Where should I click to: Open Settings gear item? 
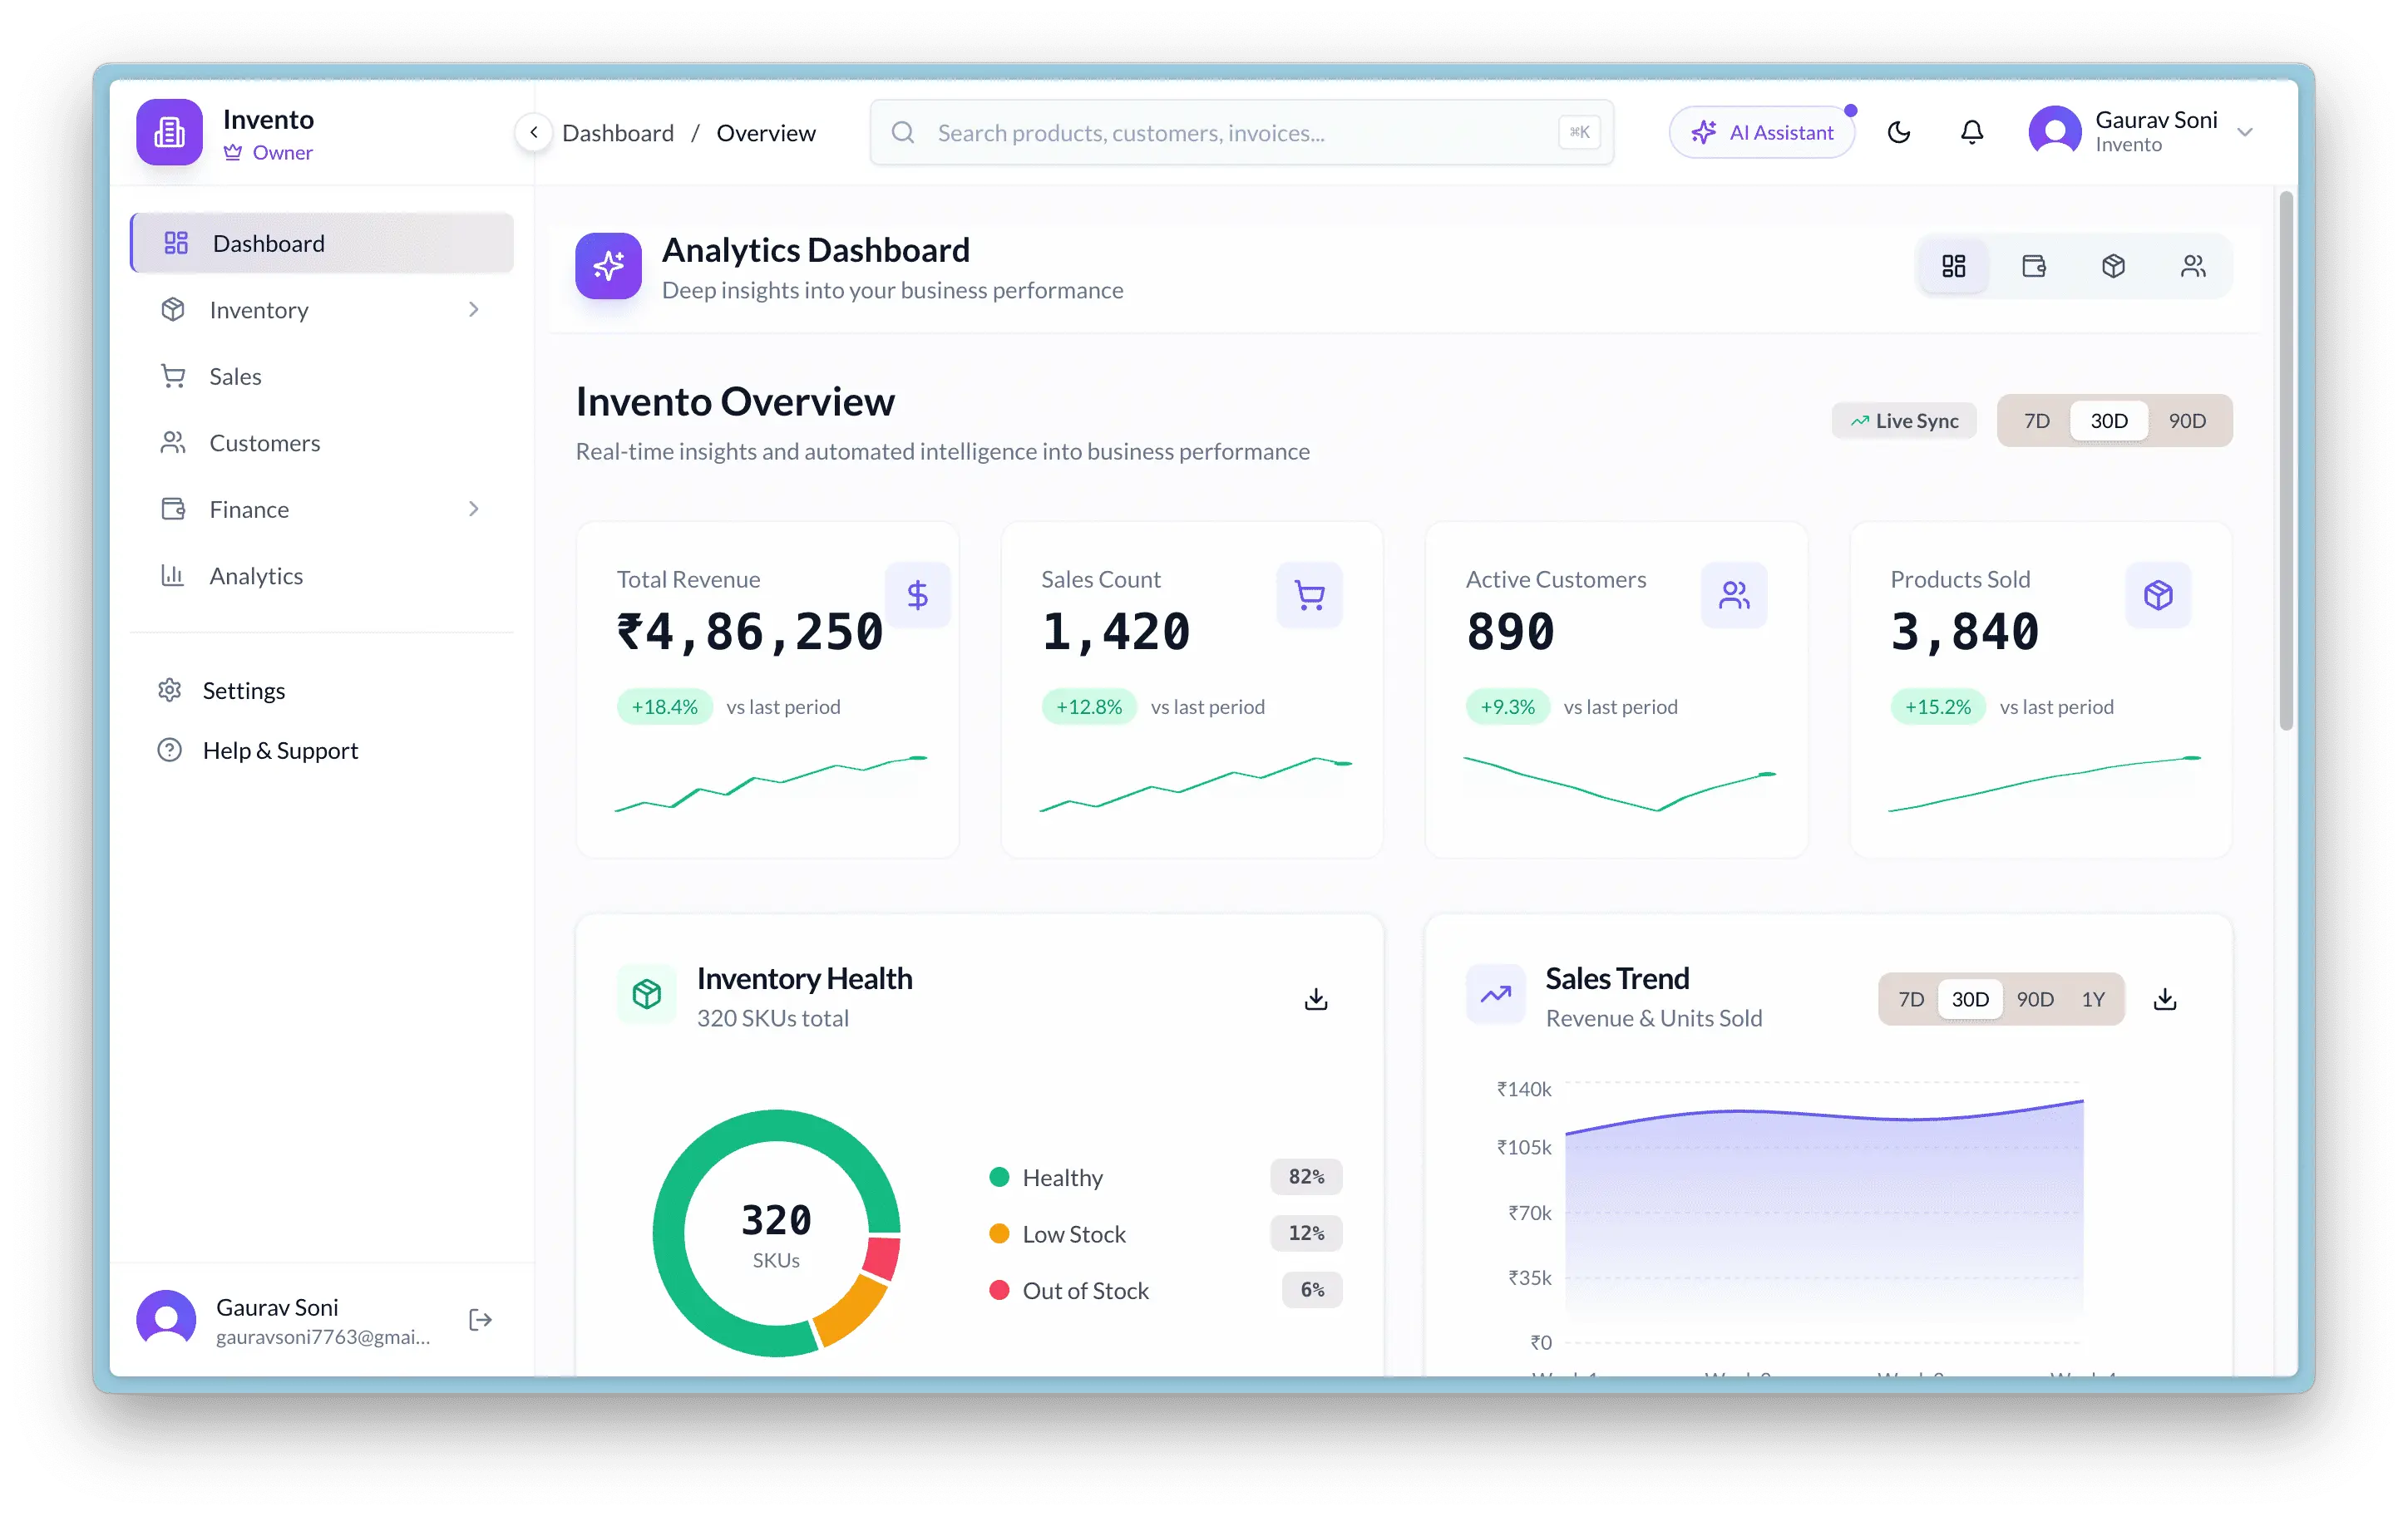click(322, 691)
